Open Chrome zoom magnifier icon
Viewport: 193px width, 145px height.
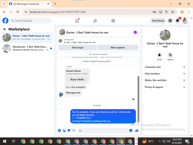166,12
